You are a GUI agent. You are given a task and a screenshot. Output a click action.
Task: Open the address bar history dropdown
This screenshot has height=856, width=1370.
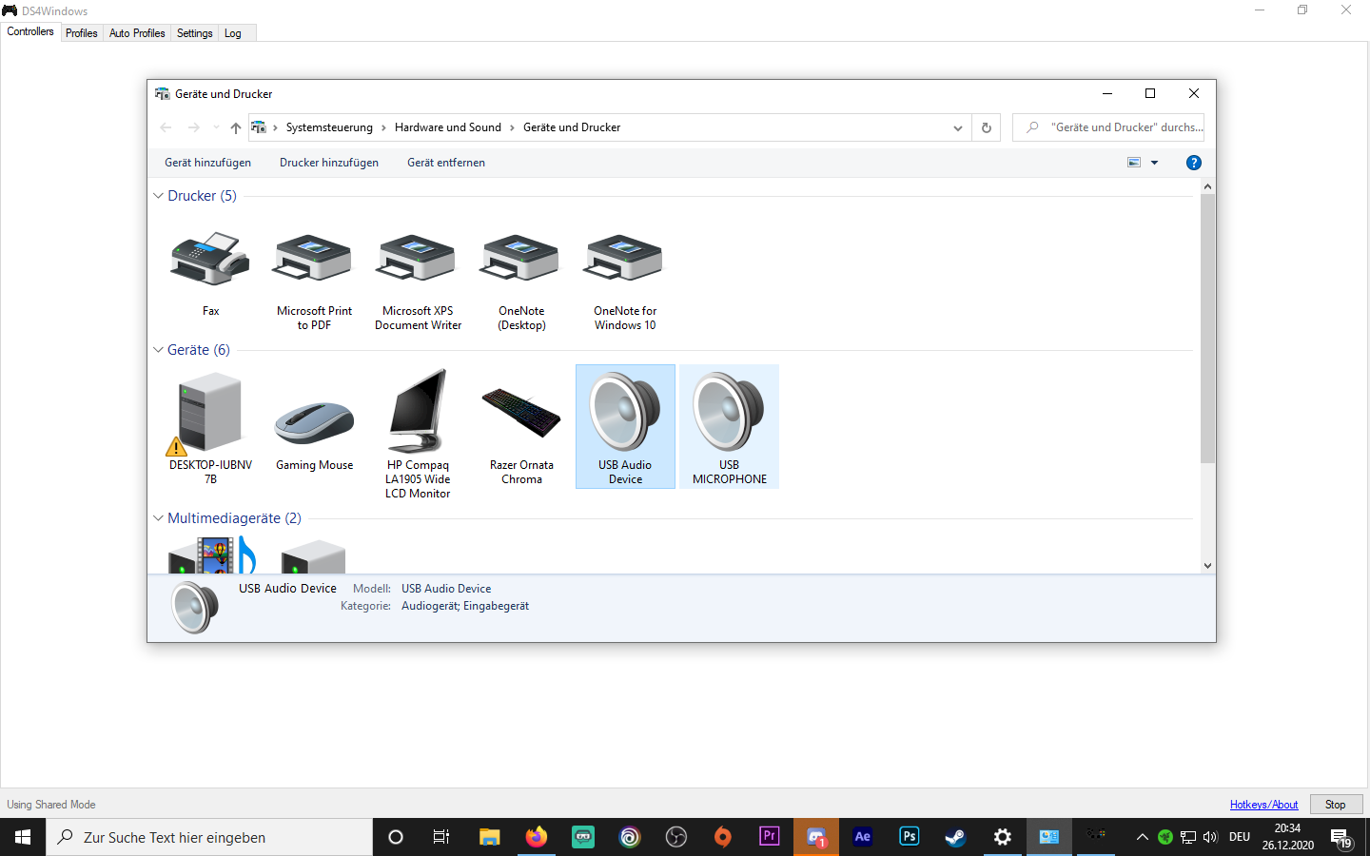[958, 127]
